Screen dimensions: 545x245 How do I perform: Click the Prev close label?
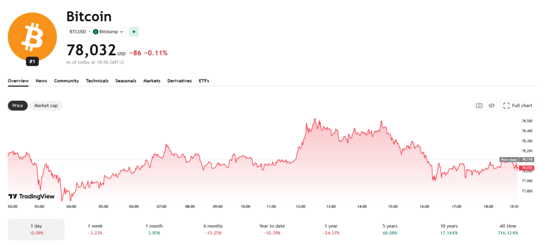tap(509, 160)
